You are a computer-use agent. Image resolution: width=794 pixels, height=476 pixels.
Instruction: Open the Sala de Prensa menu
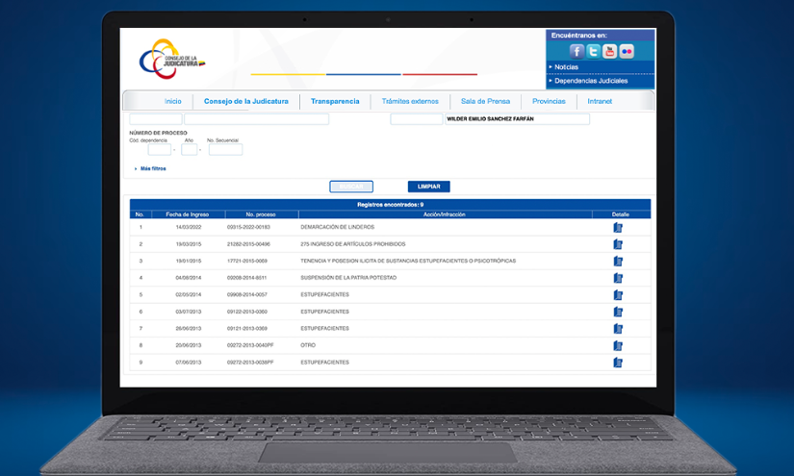485,101
